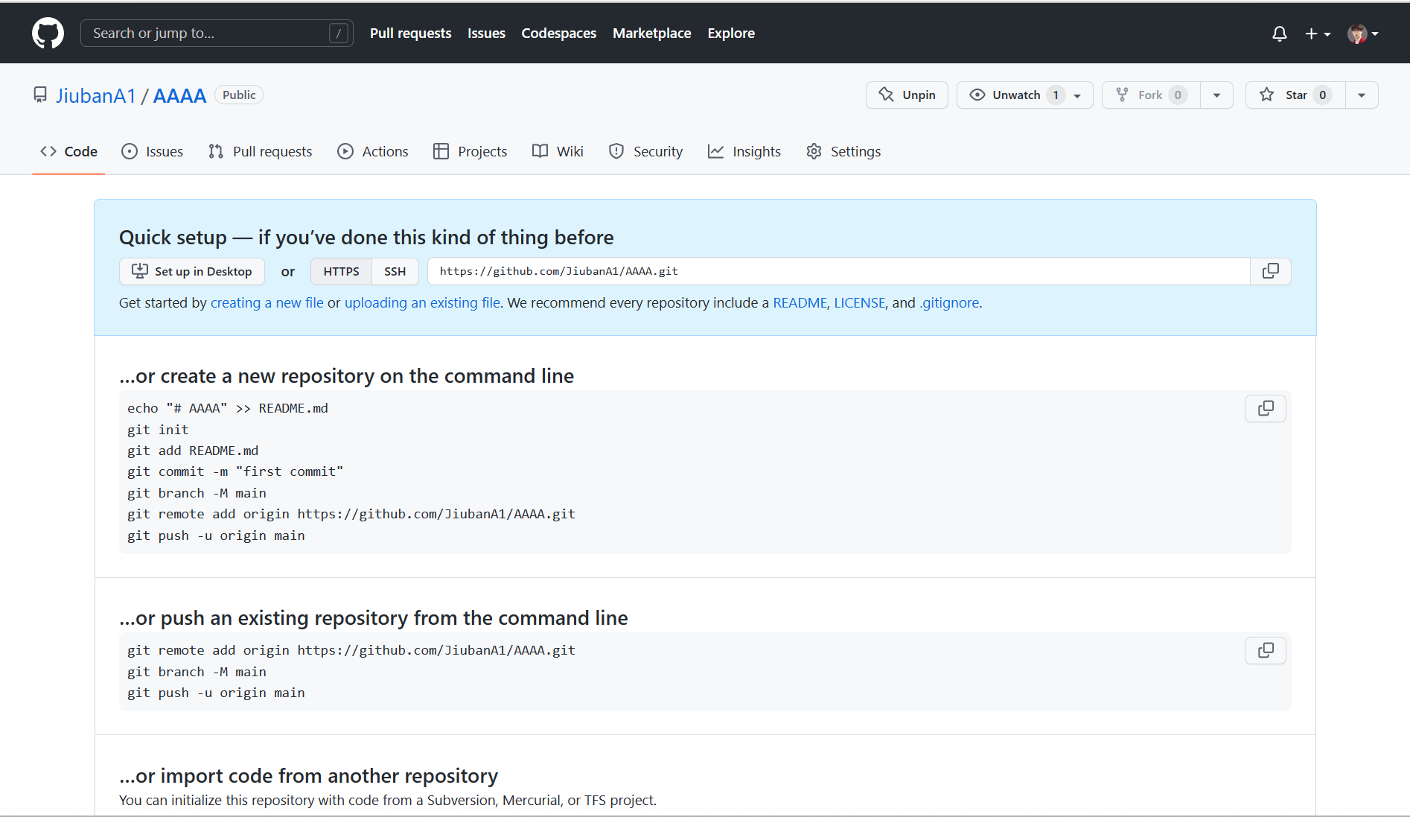Click the slash shortcut key hint

[338, 34]
